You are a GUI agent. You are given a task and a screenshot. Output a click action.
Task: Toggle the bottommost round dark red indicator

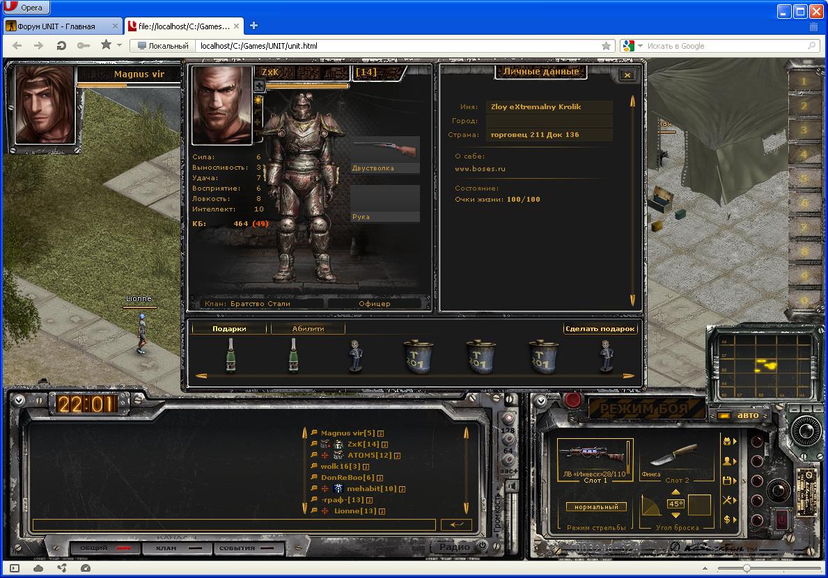757,520
